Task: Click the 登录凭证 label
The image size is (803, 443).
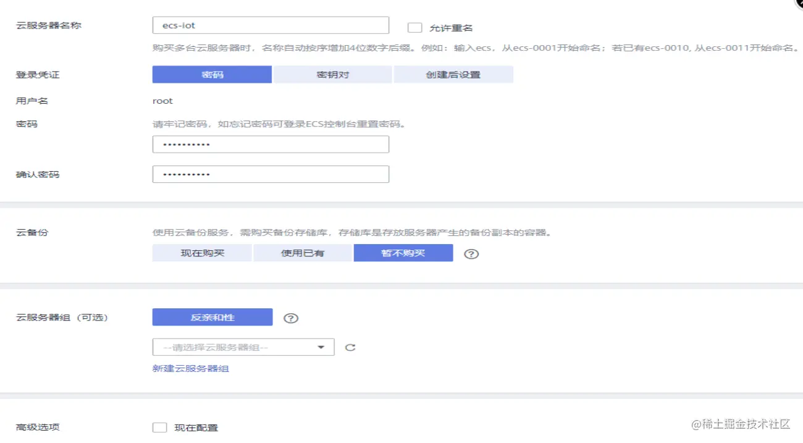Action: coord(38,75)
